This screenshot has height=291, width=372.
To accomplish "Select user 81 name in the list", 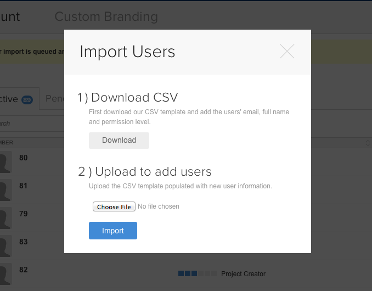I will [24, 186].
